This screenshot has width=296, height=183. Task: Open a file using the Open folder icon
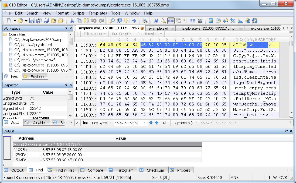[20, 21]
